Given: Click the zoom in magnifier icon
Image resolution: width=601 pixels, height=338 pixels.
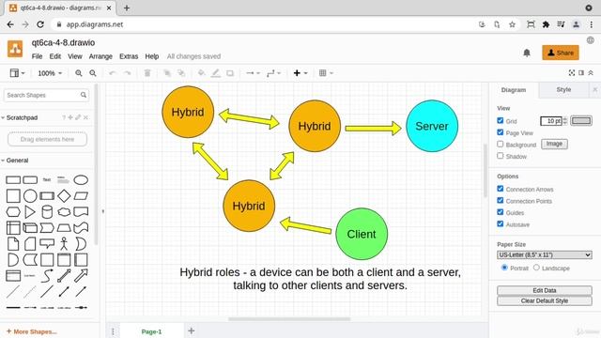Looking at the screenshot, I should pyautogui.click(x=79, y=73).
